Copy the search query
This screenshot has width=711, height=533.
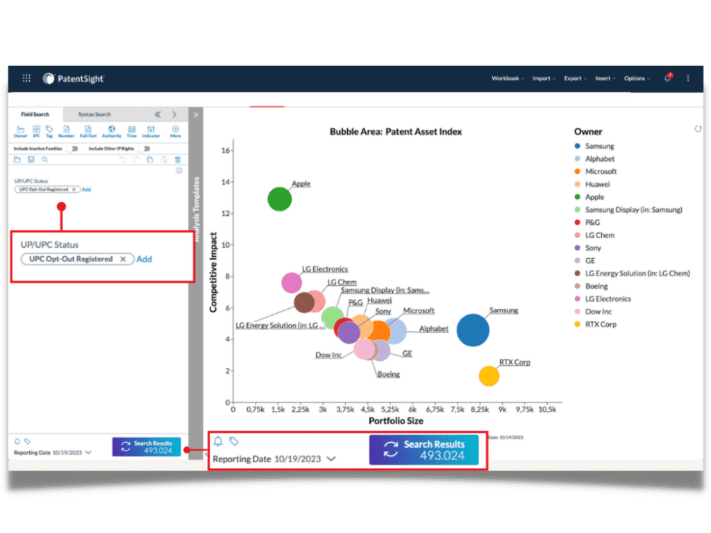pyautogui.click(x=150, y=160)
